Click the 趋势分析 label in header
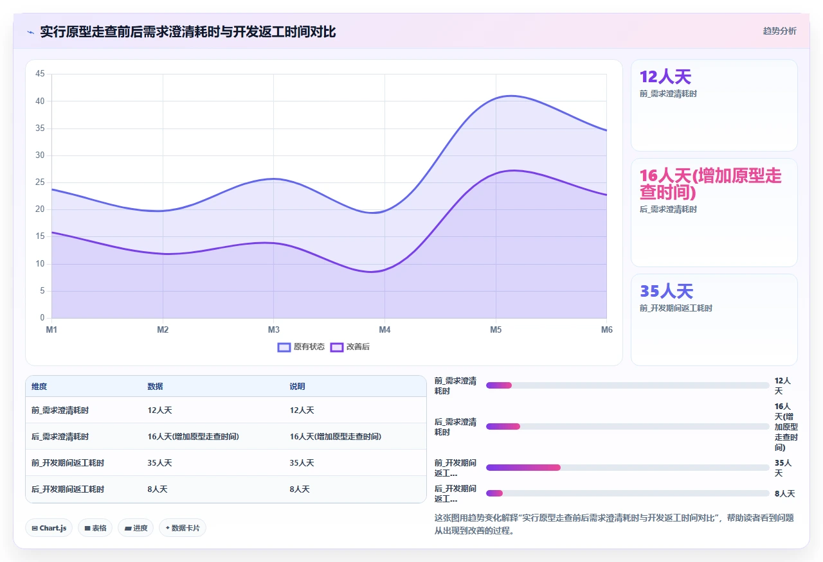 click(779, 31)
